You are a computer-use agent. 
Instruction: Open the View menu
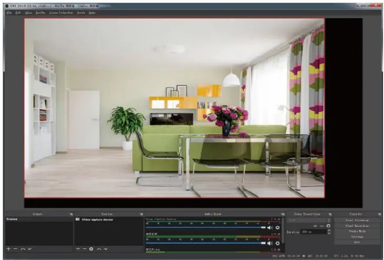coord(28,13)
